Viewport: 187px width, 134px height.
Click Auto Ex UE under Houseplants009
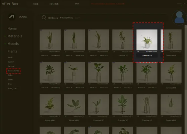click(x=93, y=88)
